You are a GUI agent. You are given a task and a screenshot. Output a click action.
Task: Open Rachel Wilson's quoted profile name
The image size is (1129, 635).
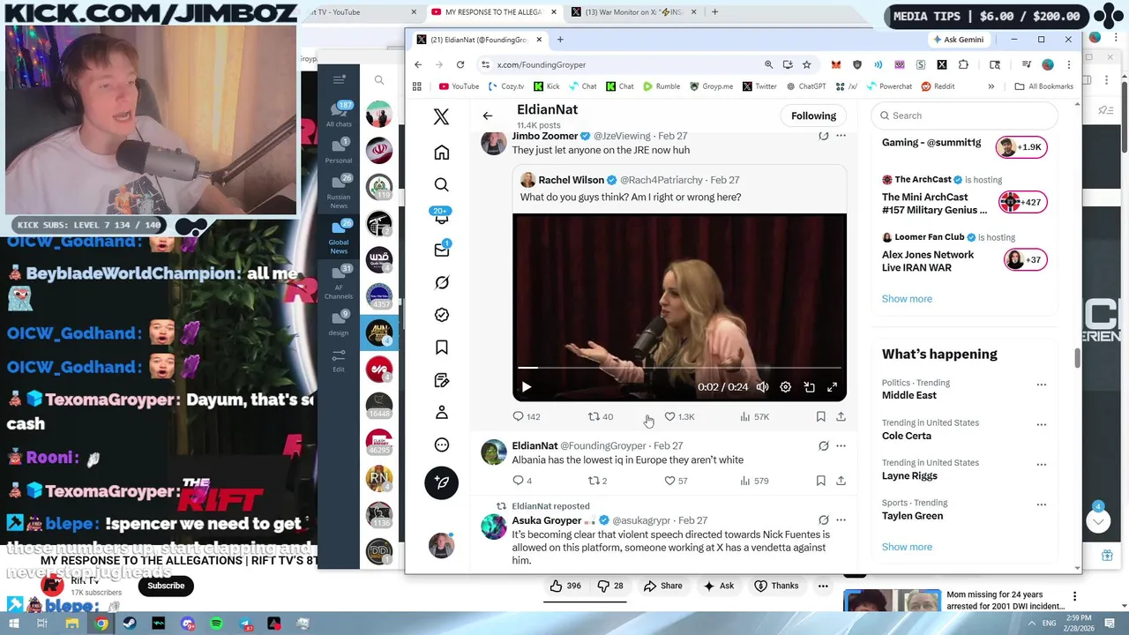[x=571, y=180]
